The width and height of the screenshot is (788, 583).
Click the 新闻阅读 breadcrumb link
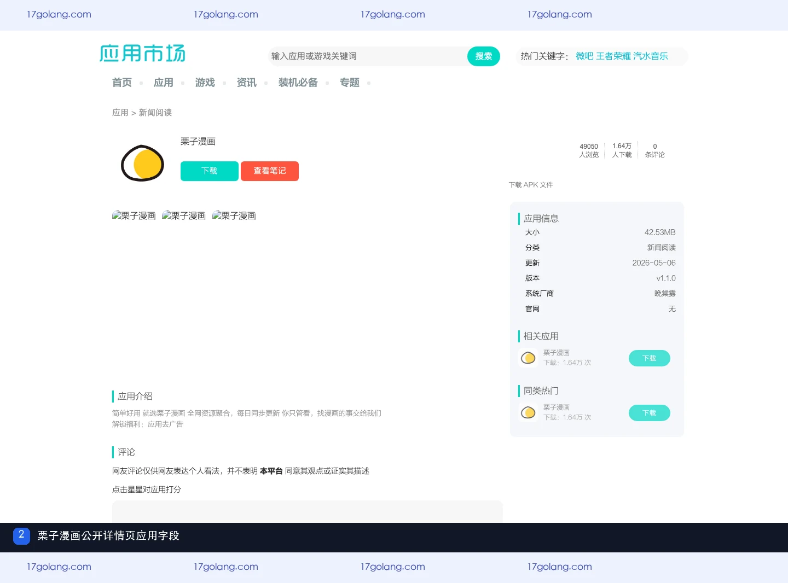click(155, 113)
